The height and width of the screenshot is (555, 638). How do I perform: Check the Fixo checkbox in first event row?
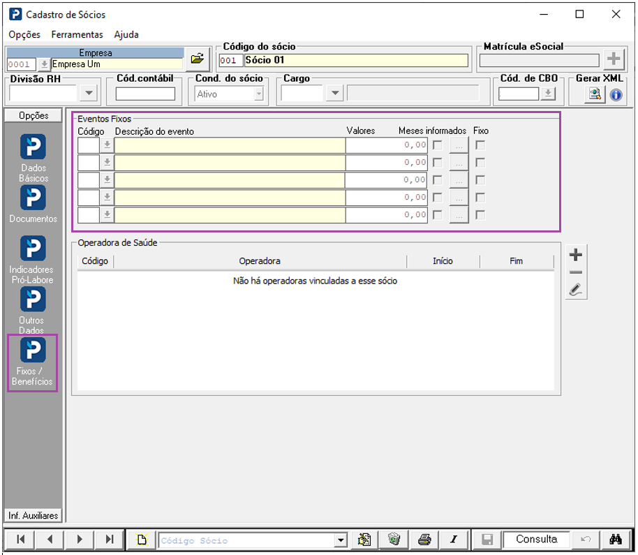pos(480,145)
